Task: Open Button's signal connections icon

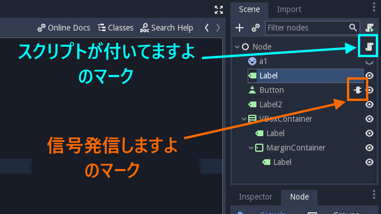Action: pyautogui.click(x=357, y=90)
